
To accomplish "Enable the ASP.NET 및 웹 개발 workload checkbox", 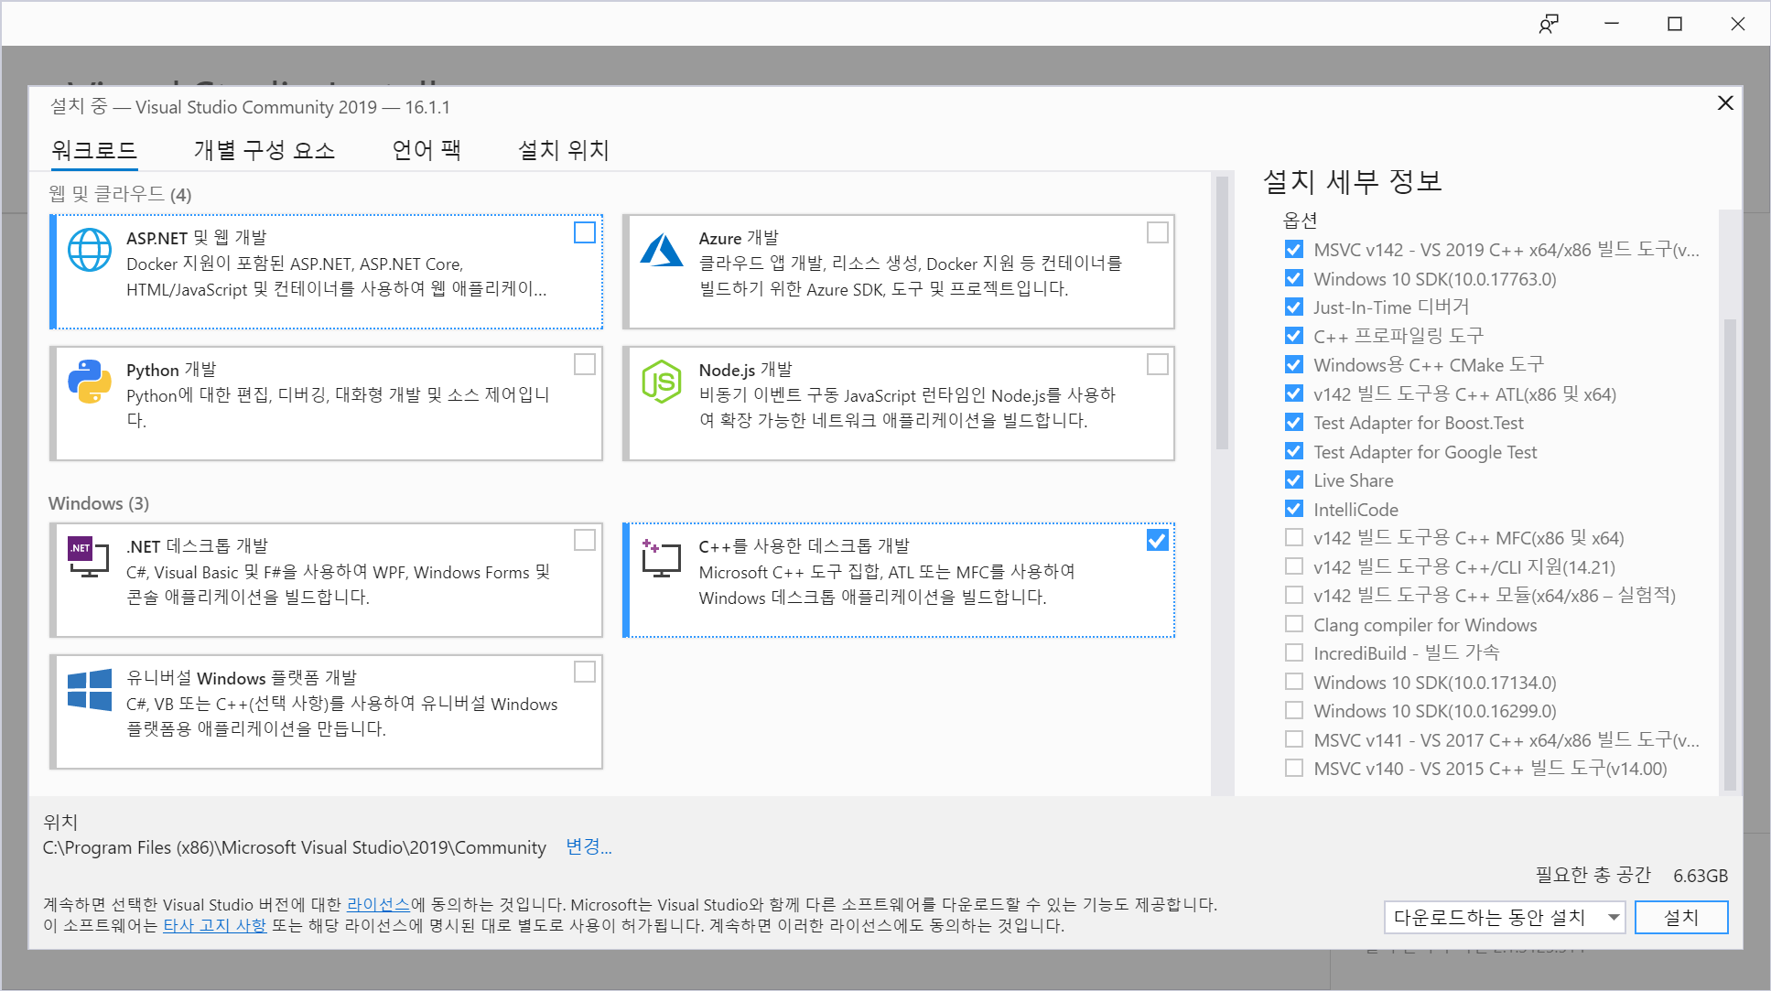I will coord(585,232).
